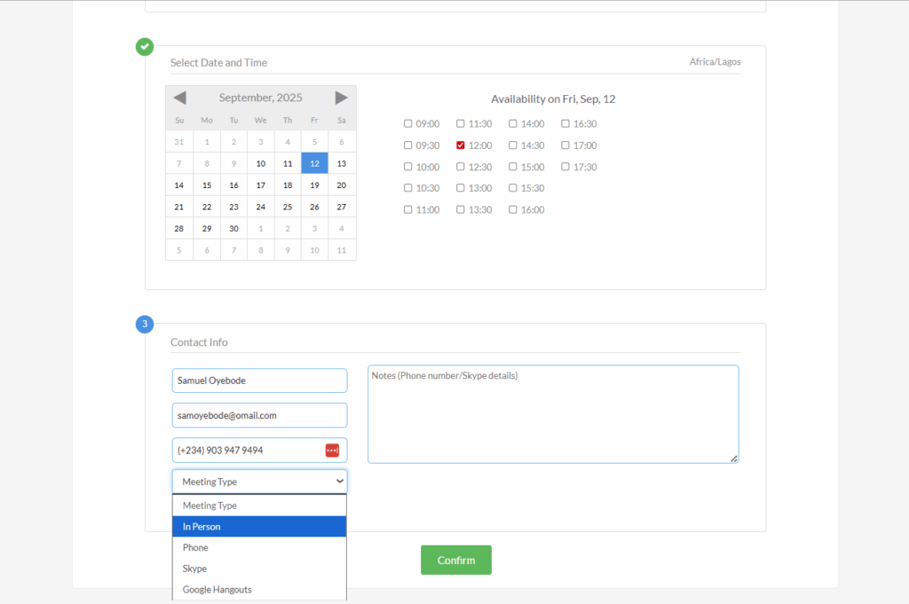Pick Skype as meeting type

pos(259,569)
